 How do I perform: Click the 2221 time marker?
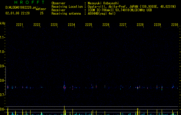[x=20, y=25]
